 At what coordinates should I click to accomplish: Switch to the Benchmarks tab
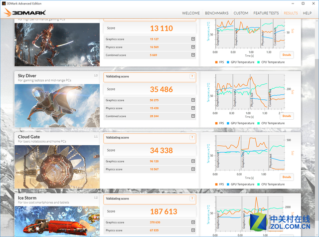[217, 13]
